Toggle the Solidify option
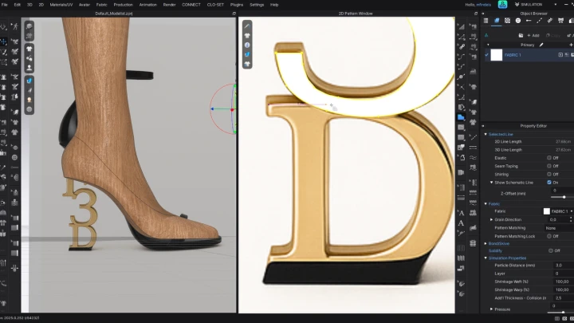Viewport: 574px width, 323px height. pos(551,251)
